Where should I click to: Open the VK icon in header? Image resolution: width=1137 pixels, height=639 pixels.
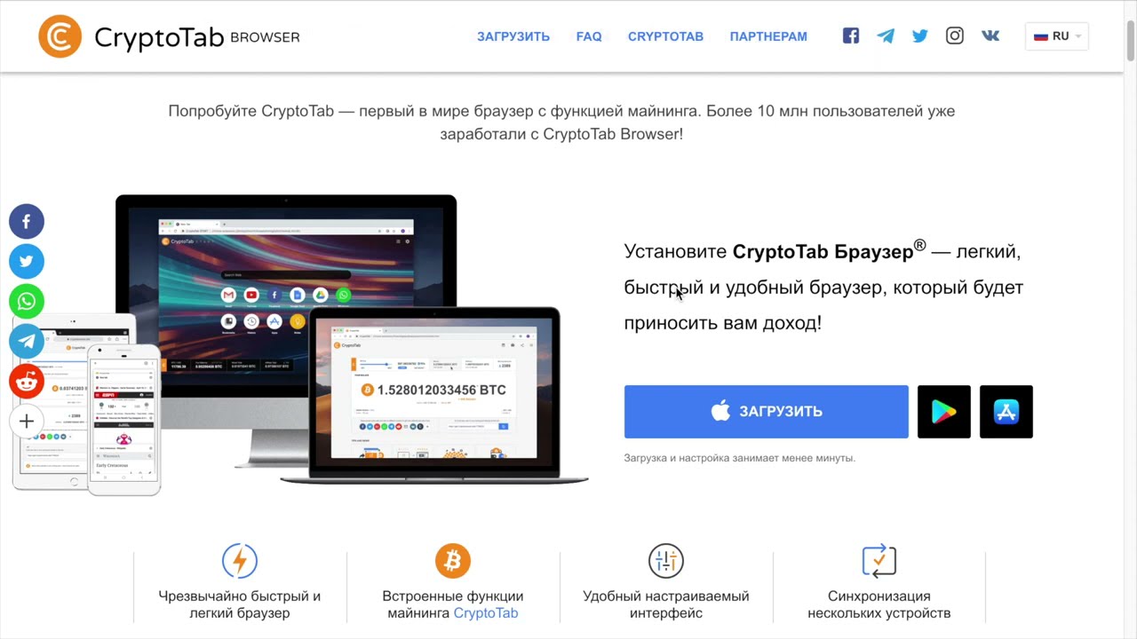click(990, 36)
